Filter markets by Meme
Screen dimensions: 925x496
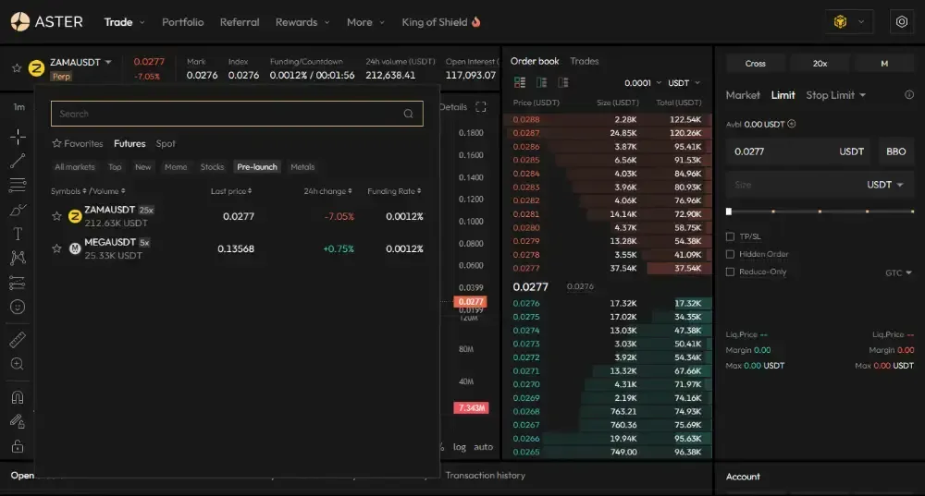(176, 166)
